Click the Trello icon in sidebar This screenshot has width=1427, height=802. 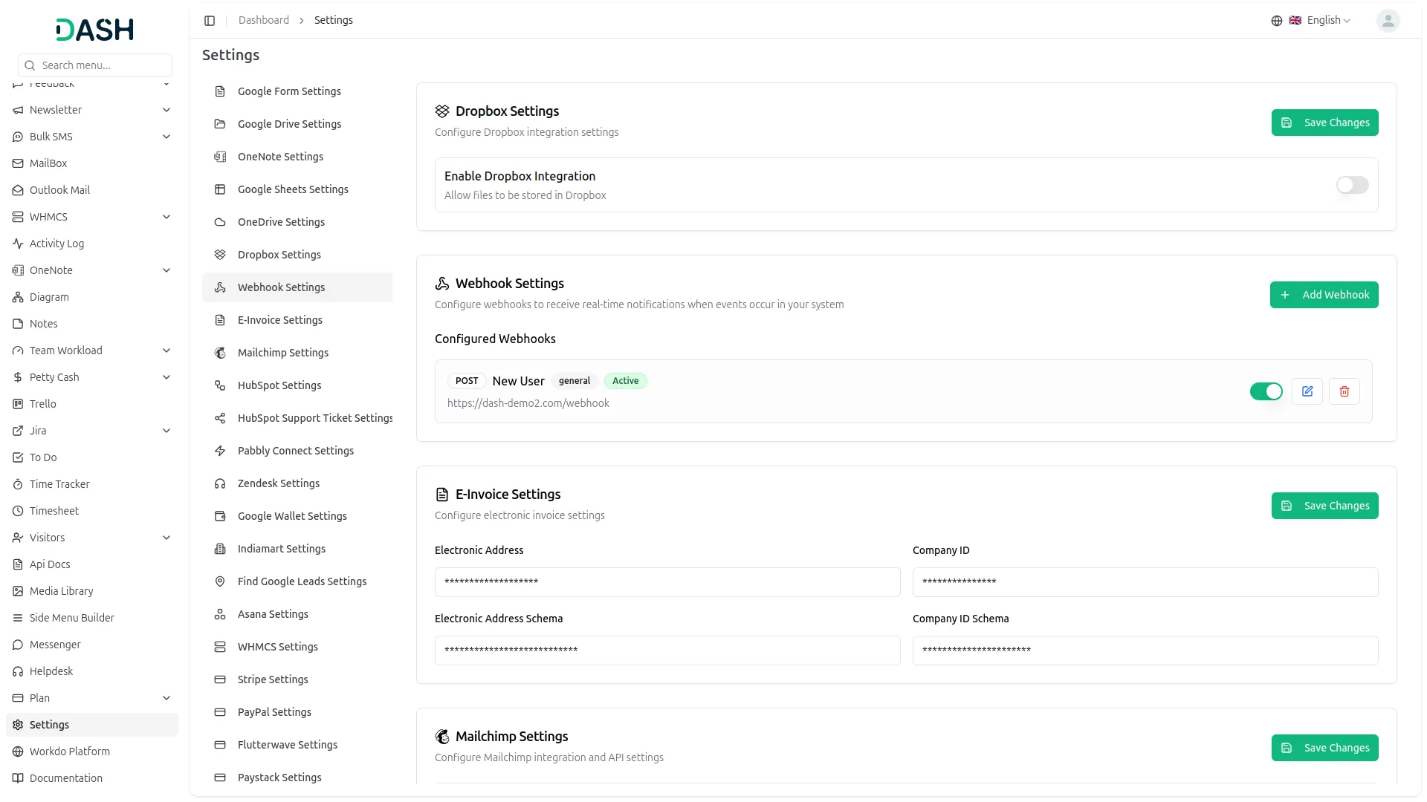click(x=18, y=404)
